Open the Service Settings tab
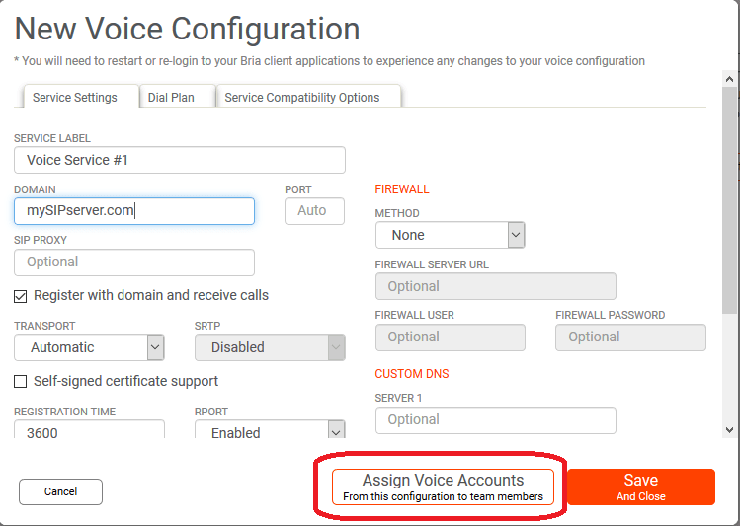Viewport: 740px width, 526px height. pos(74,98)
